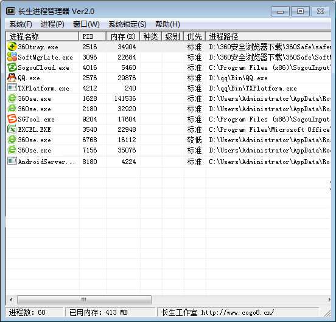Image resolution: width=336 pixels, height=322 pixels.
Task: Click the 进程数: 60 status field
Action: point(34,312)
